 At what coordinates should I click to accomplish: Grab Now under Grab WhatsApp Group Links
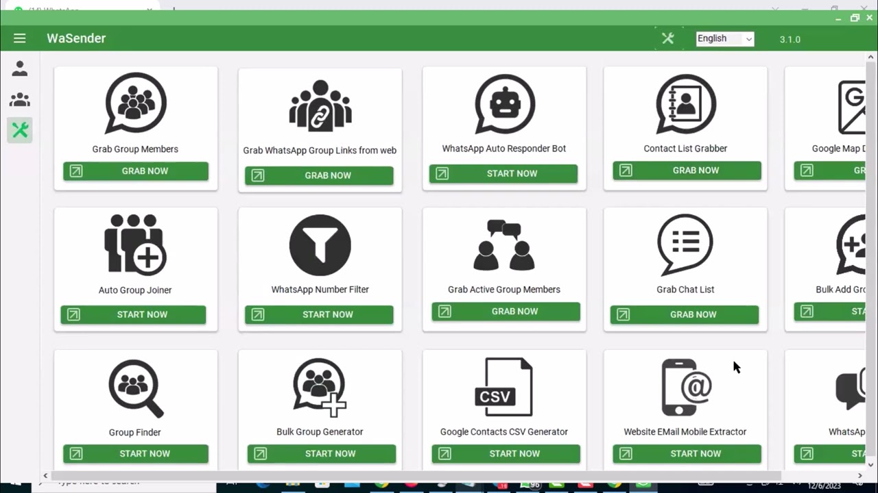tap(319, 175)
